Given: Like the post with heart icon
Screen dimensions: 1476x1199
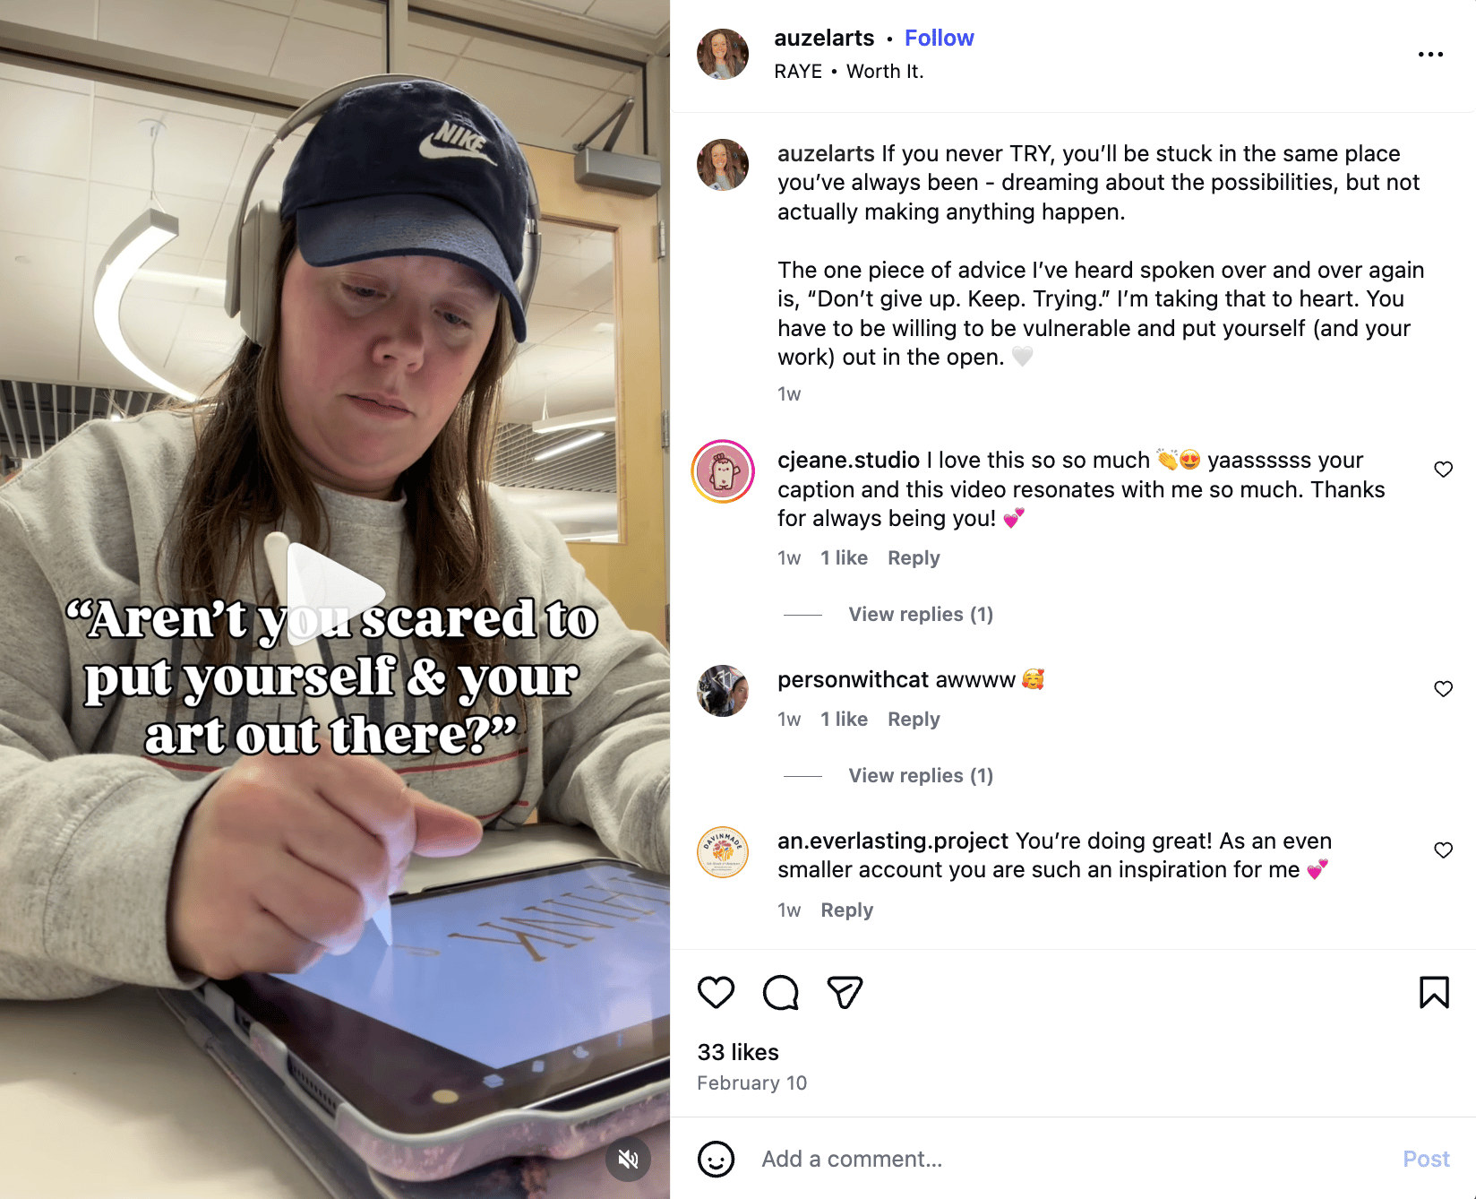Looking at the screenshot, I should coord(716,992).
